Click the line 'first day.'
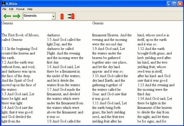The height and width of the screenshot is (126, 184). point(53,62)
